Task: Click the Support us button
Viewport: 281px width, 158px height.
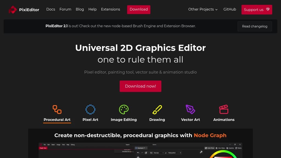Action: [x=257, y=10]
